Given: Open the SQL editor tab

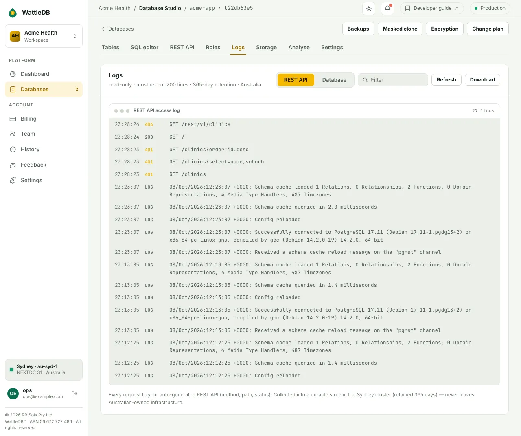Looking at the screenshot, I should click(144, 47).
